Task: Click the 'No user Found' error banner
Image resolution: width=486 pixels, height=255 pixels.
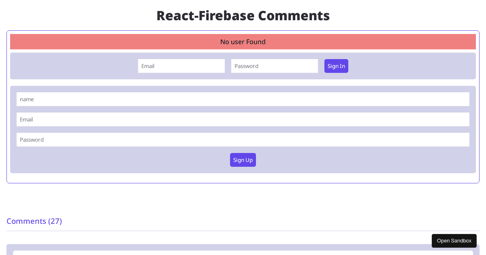Action: 243,42
